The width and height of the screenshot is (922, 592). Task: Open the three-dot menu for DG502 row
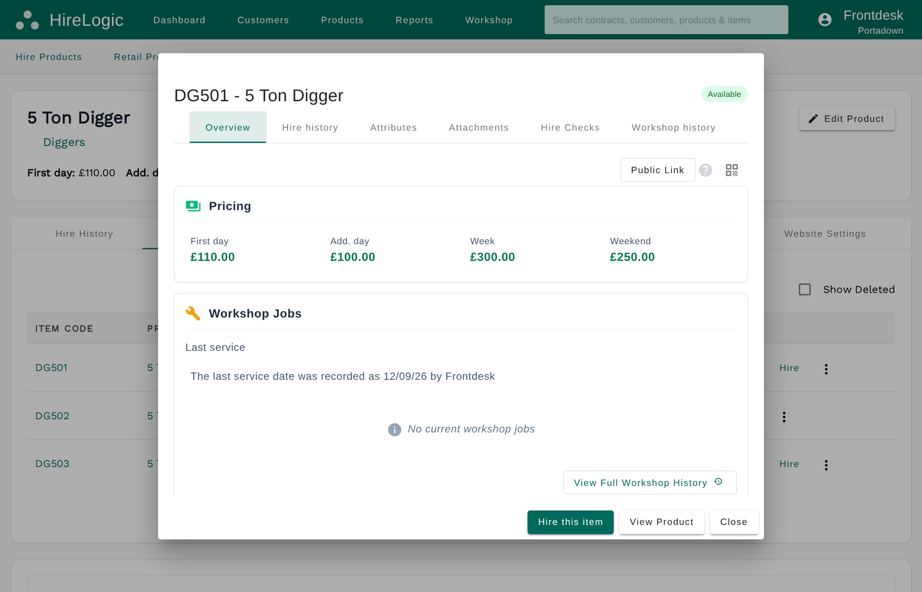(x=784, y=417)
